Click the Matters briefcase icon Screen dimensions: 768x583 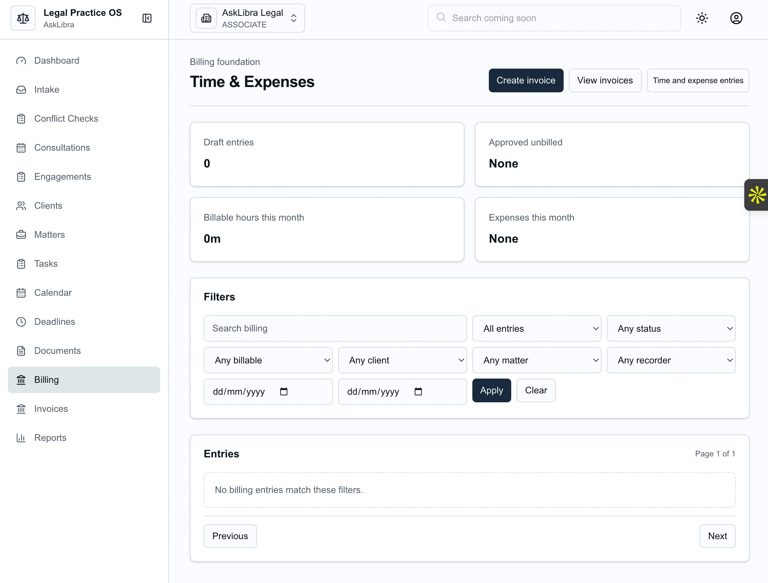click(x=21, y=235)
